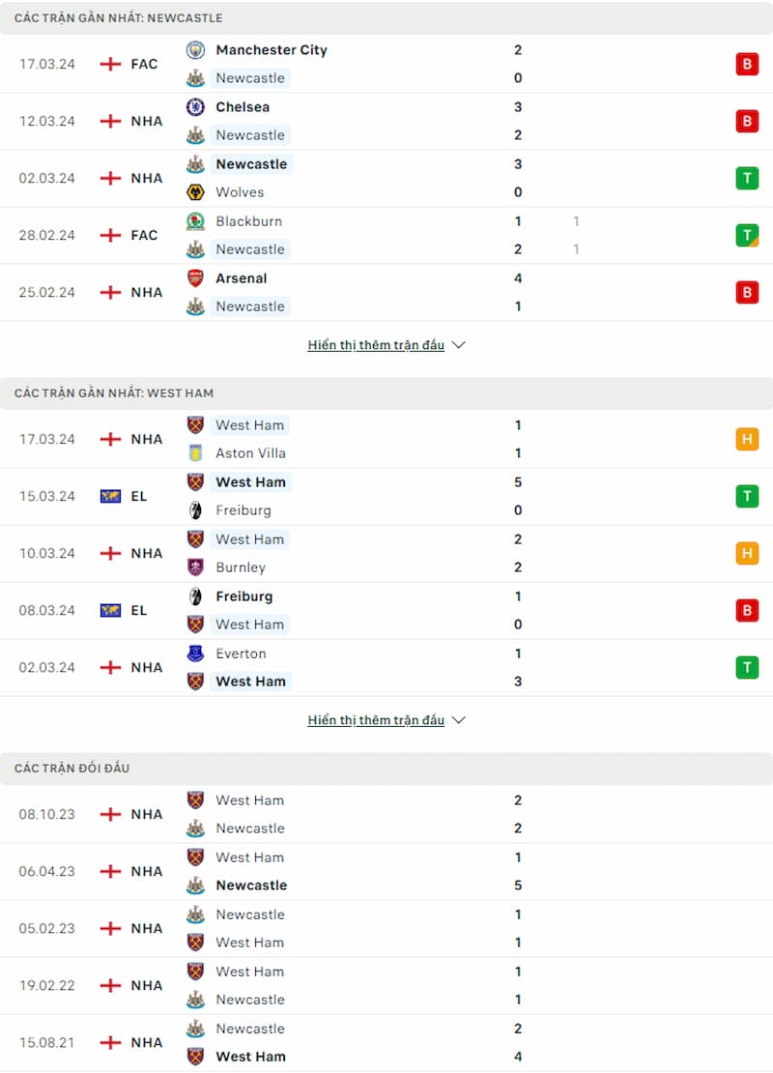Screen dimensions: 773x1073
Task: Click the Blackburn club crest icon
Action: [195, 221]
